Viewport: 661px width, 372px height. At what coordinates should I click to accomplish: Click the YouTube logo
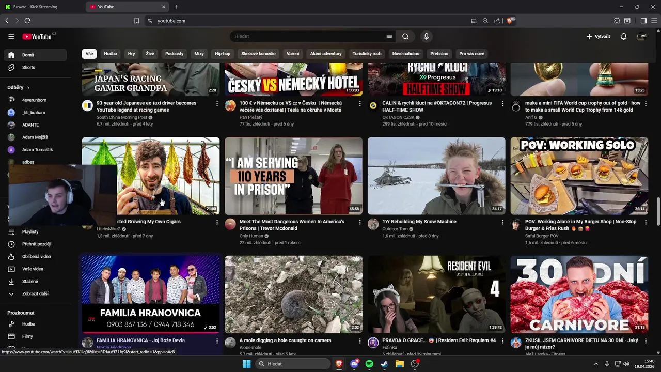38,37
